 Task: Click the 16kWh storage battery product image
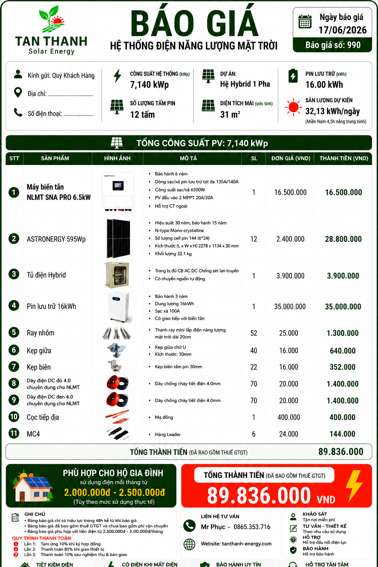click(118, 307)
